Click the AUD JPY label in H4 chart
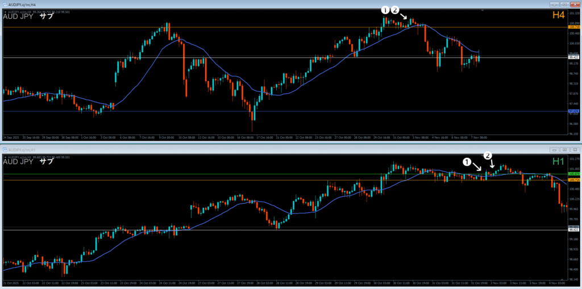582x289 pixels. pyautogui.click(x=19, y=16)
